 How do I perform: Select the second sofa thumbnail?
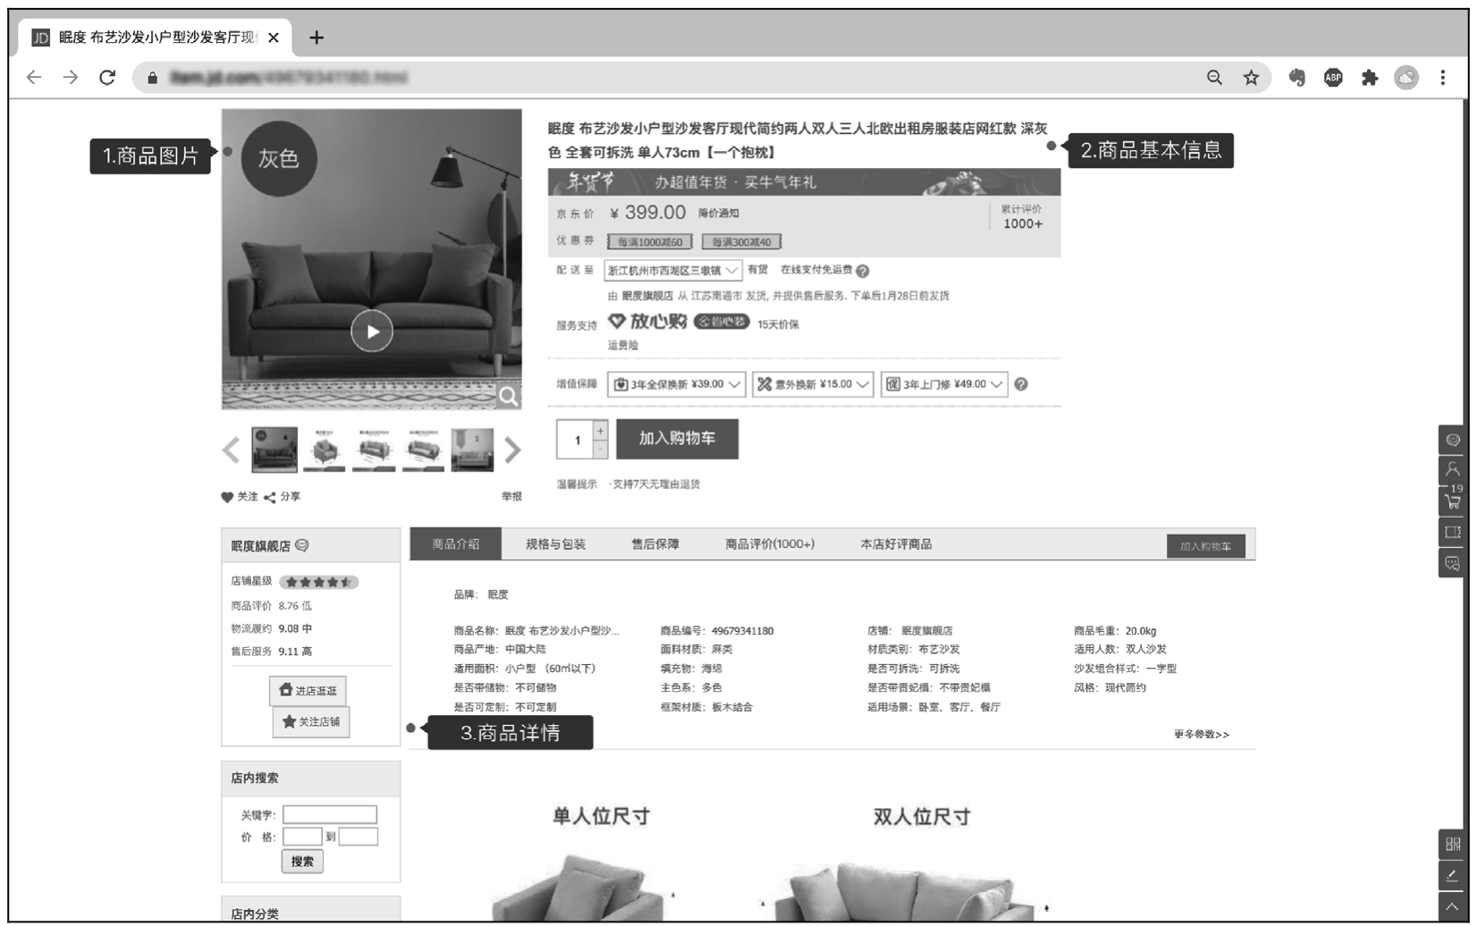coord(324,450)
